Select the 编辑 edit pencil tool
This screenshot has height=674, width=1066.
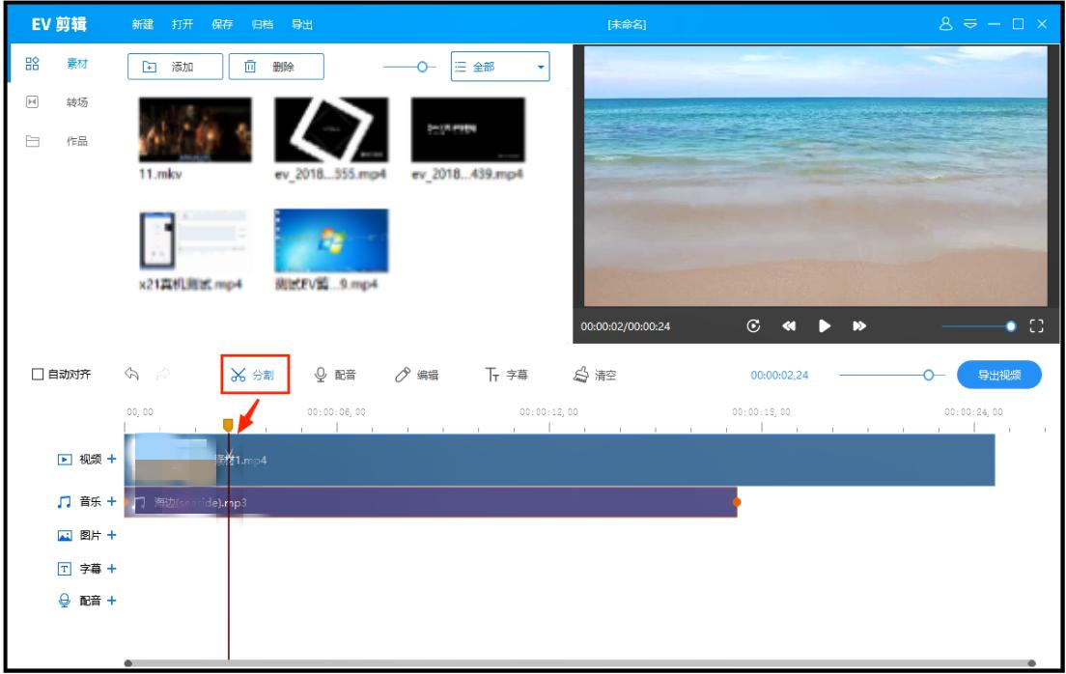[x=417, y=376]
